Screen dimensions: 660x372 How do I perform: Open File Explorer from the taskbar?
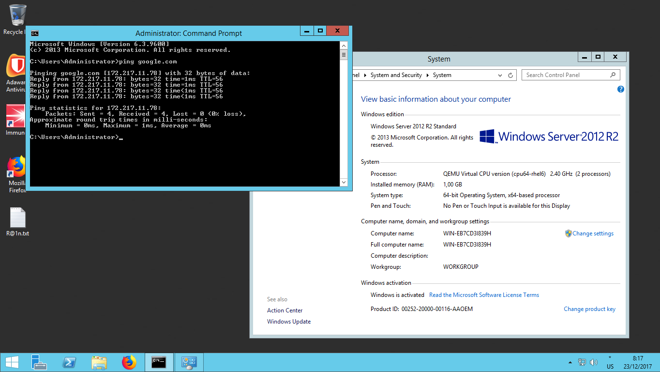pos(99,362)
